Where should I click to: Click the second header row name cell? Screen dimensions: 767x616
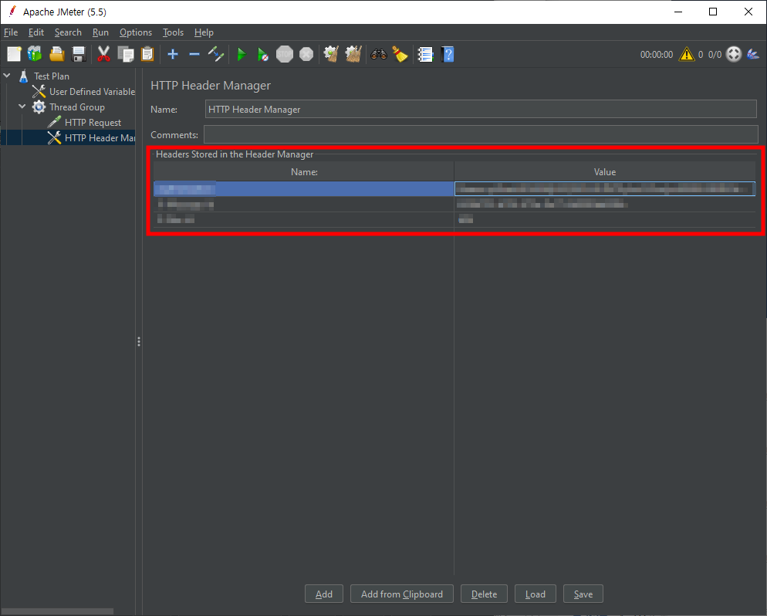[x=304, y=204]
